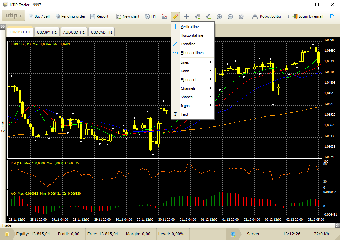Switch to the USDCAD H1 tab
The width and height of the screenshot is (340, 240).
click(101, 32)
